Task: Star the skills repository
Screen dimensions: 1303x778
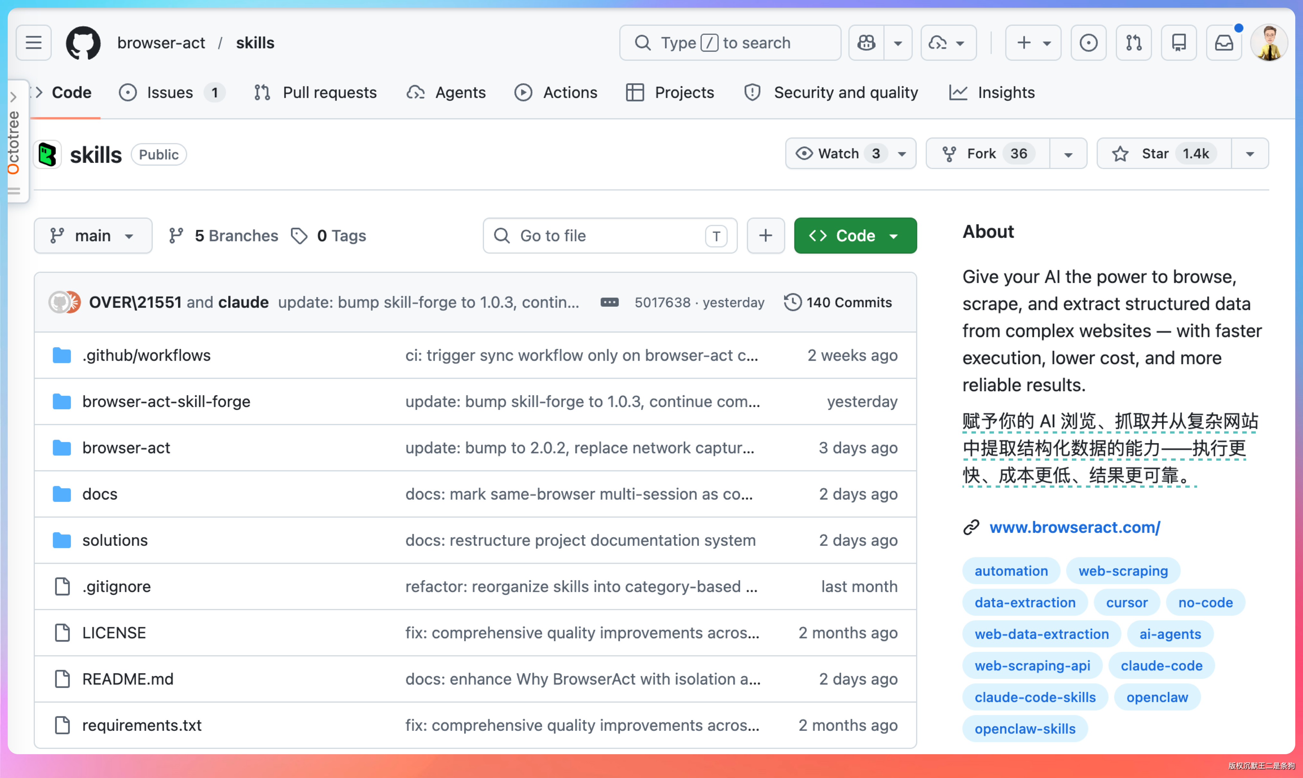Action: point(1164,153)
